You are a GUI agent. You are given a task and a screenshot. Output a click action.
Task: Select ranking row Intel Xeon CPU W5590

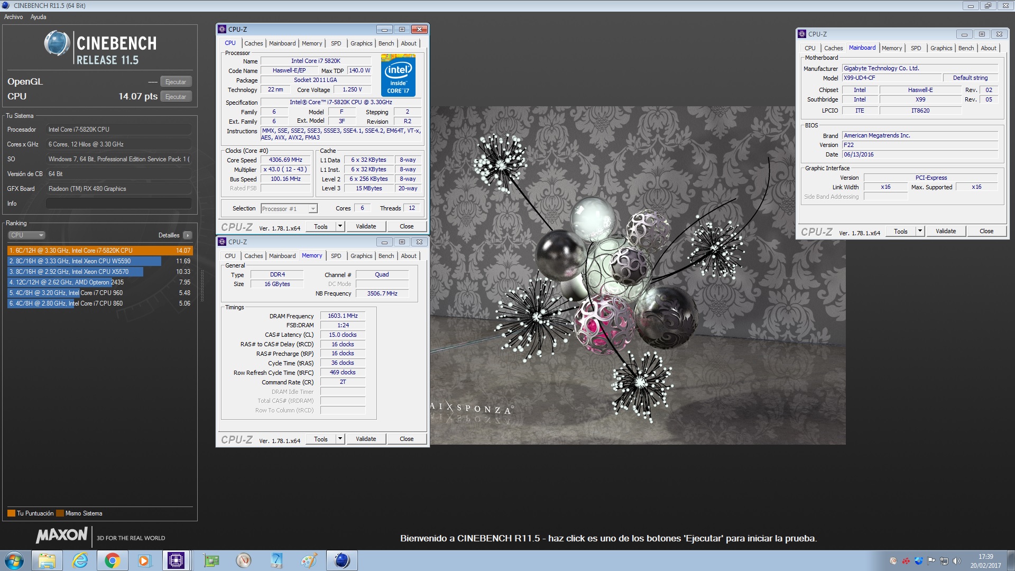pyautogui.click(x=100, y=261)
